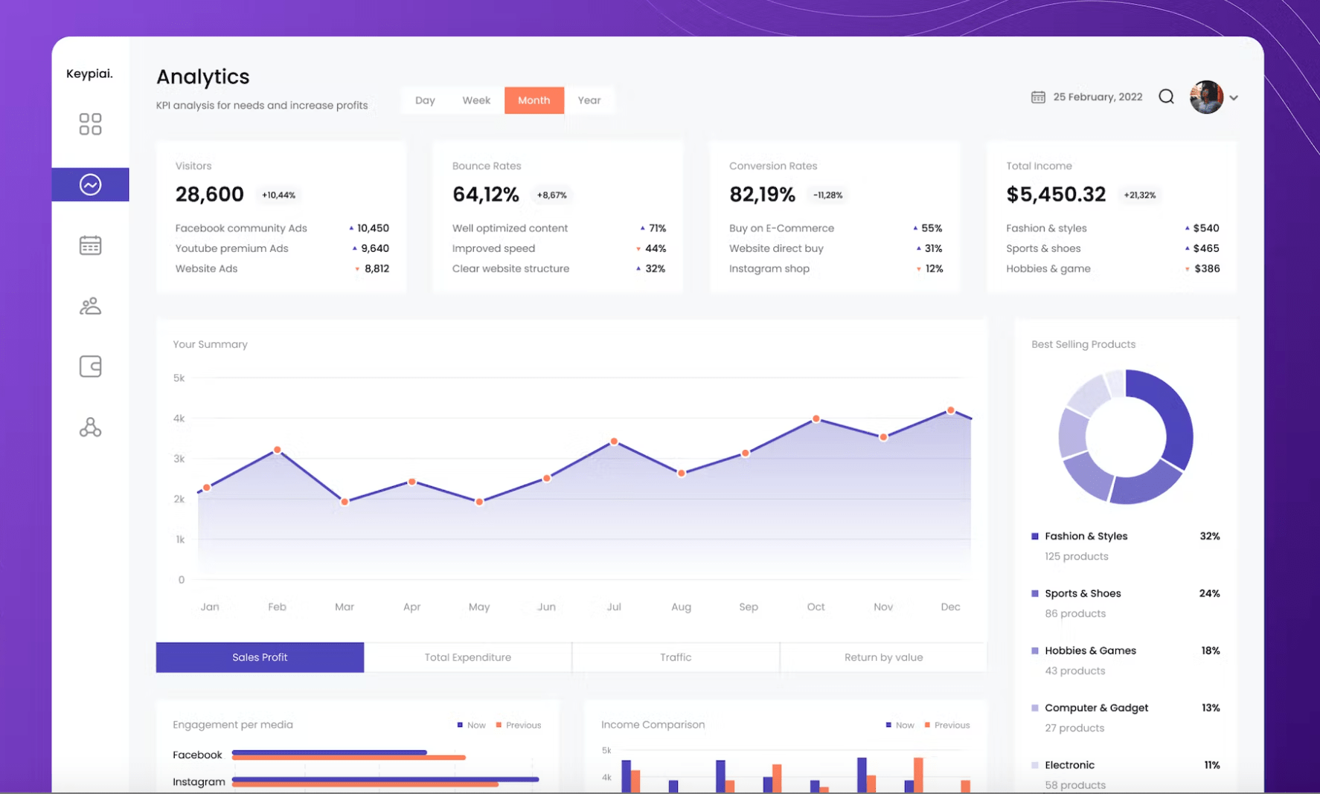1320x794 pixels.
Task: Open Return by value view
Action: (882, 657)
